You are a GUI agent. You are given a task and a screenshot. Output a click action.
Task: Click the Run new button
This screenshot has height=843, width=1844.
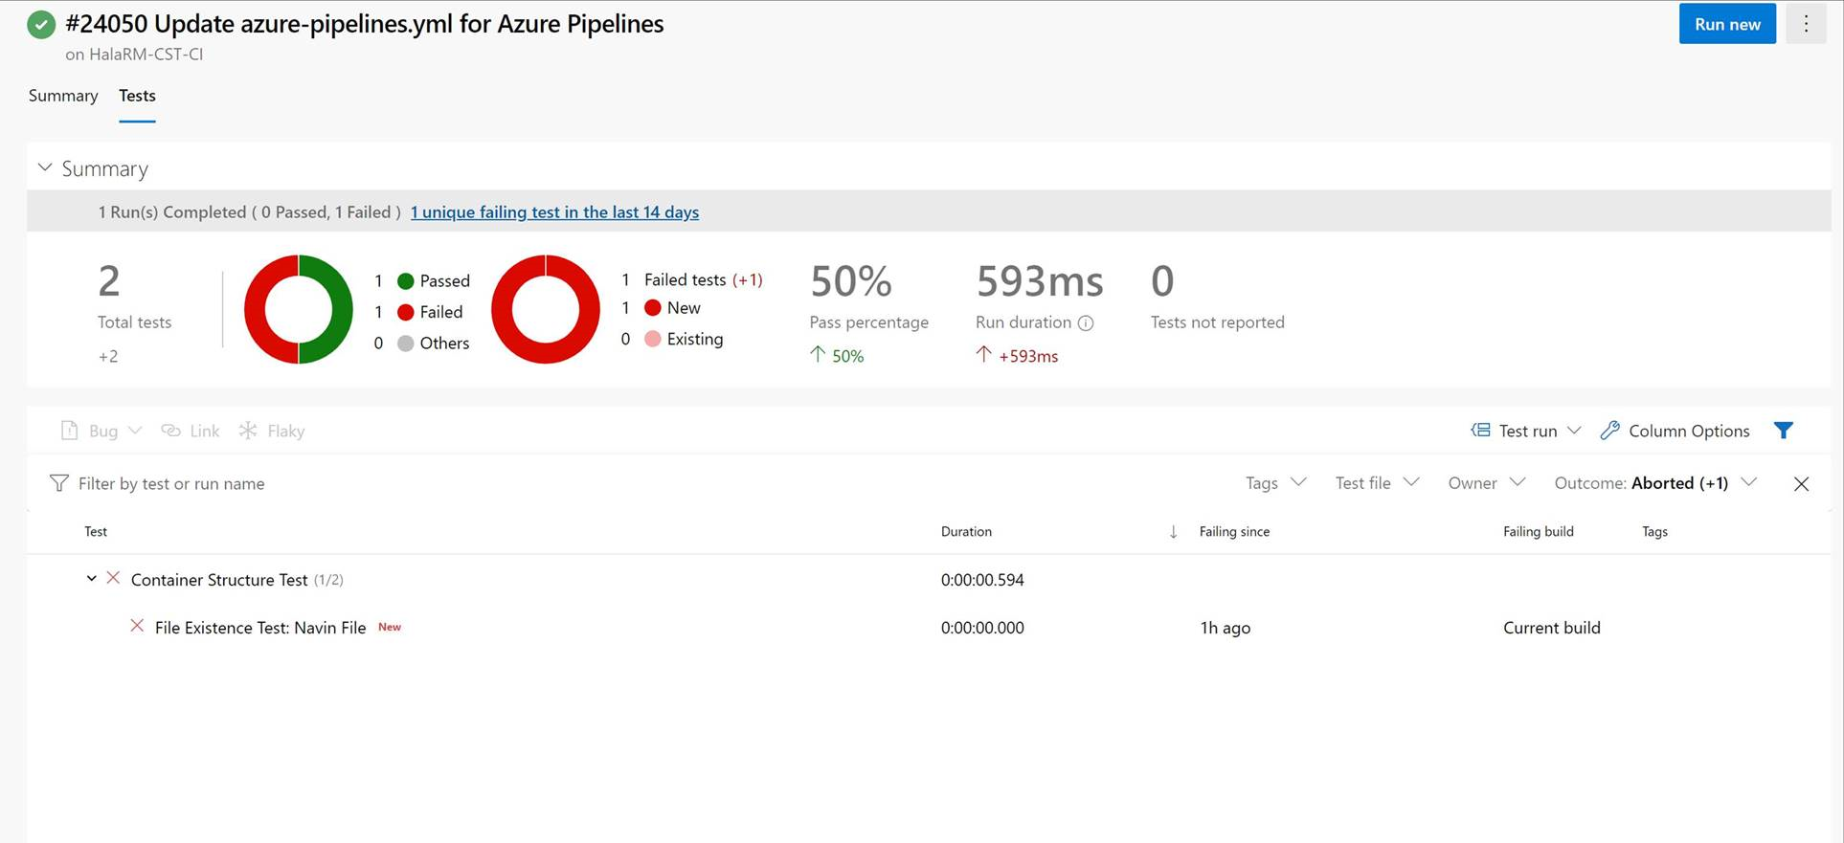pyautogui.click(x=1726, y=24)
